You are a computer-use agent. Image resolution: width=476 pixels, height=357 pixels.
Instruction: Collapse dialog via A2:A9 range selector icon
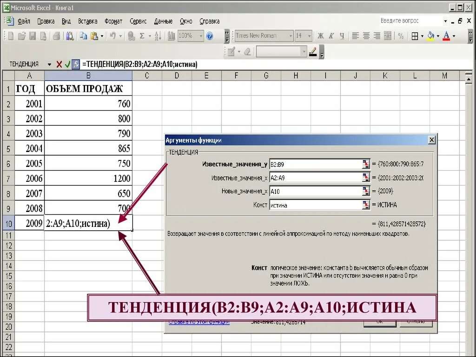coord(366,178)
